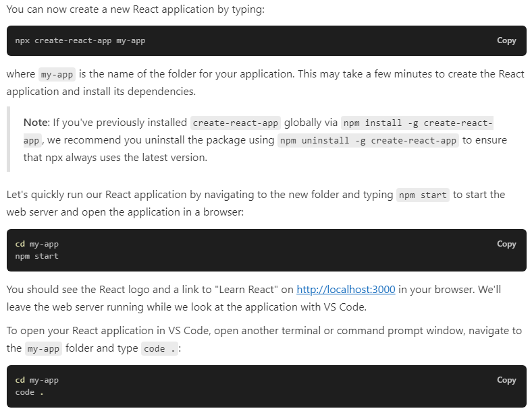The image size is (532, 415).
Task: Copy the npx create-react-app command
Action: pos(506,40)
